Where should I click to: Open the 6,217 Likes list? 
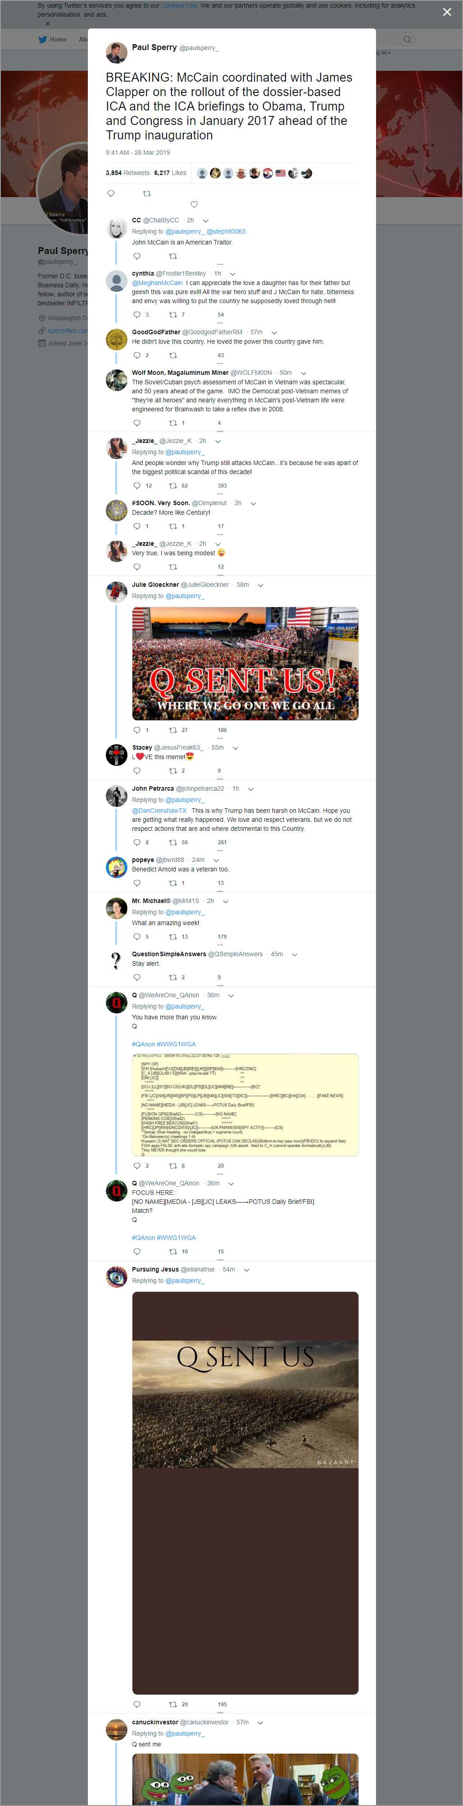(x=170, y=172)
